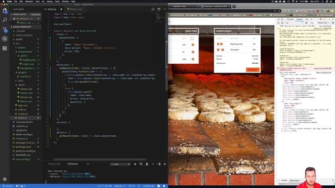
Task: Open the DevTools customize menu
Action: 329,19
